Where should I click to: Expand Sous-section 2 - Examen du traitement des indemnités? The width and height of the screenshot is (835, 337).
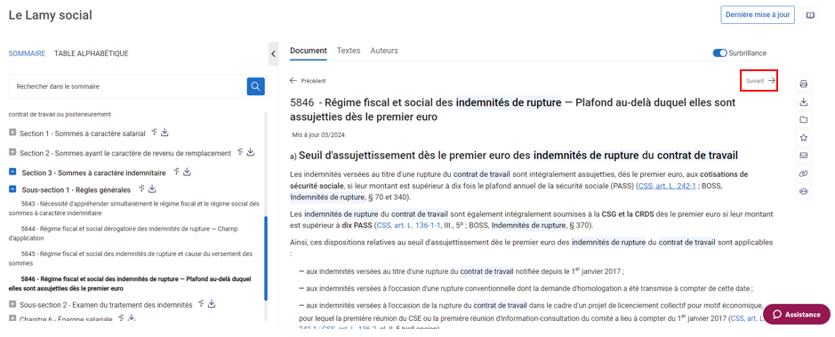click(x=12, y=304)
